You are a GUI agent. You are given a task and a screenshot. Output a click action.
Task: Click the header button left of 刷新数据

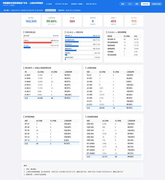137,4
